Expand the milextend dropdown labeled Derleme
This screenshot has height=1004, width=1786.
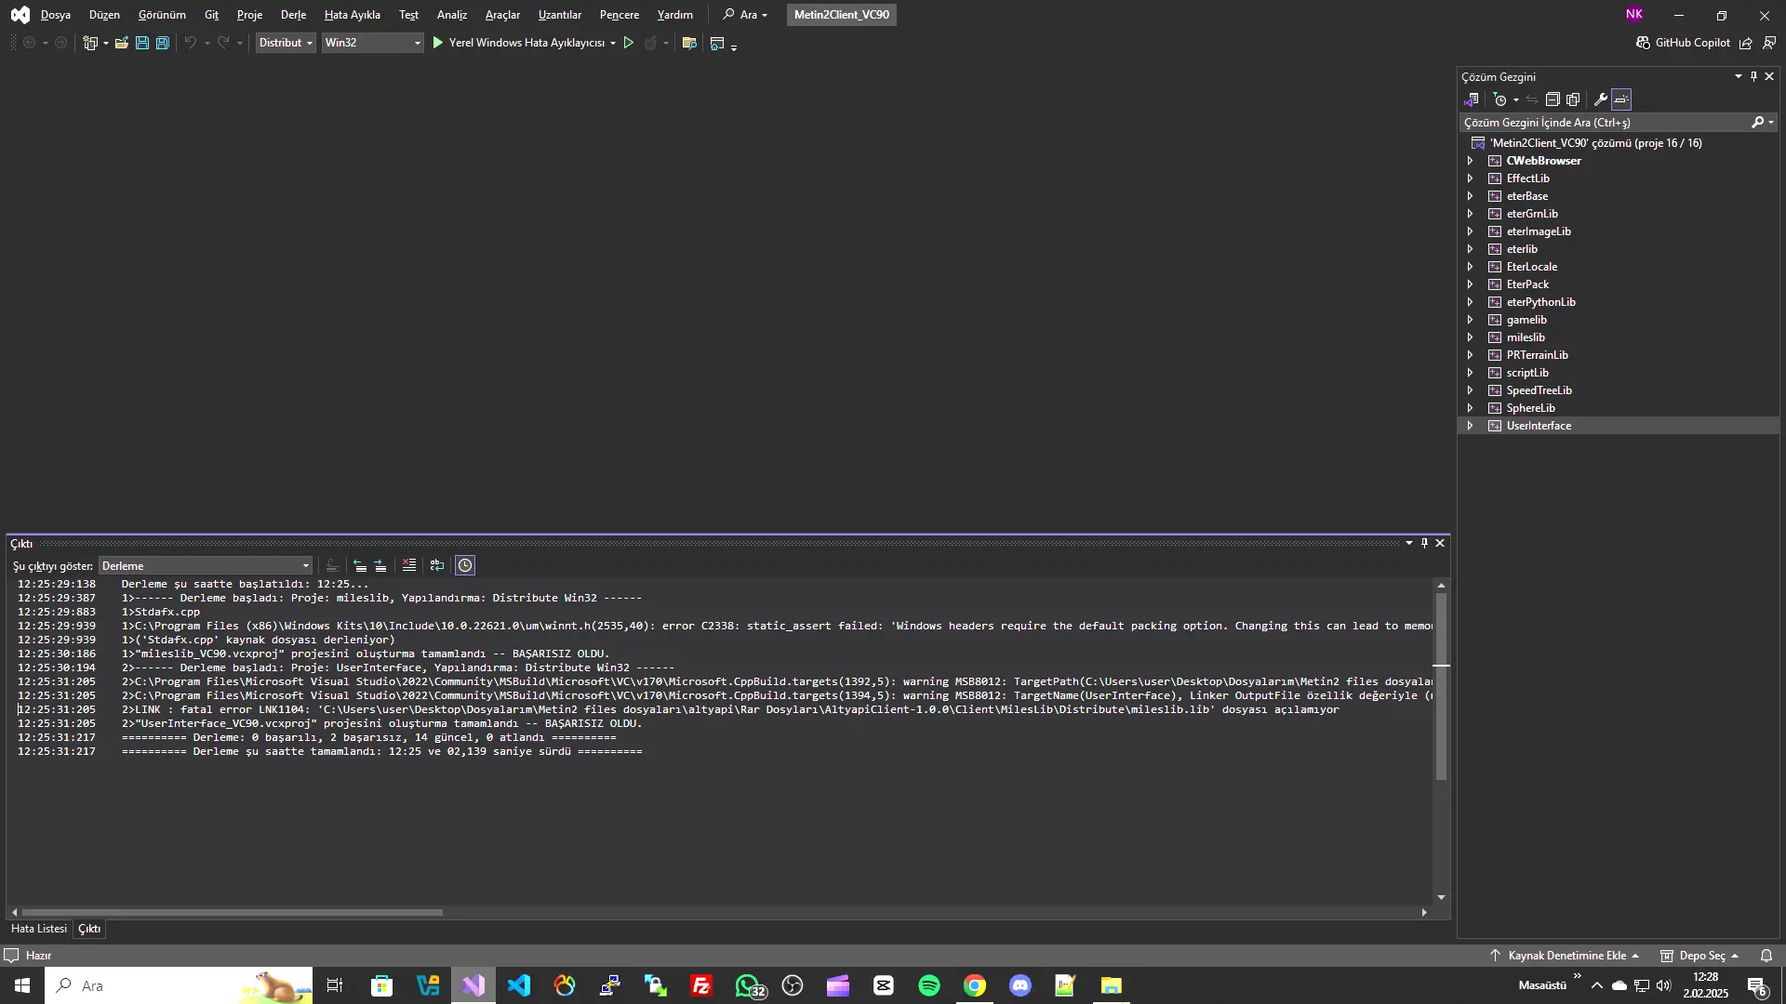[x=306, y=565]
